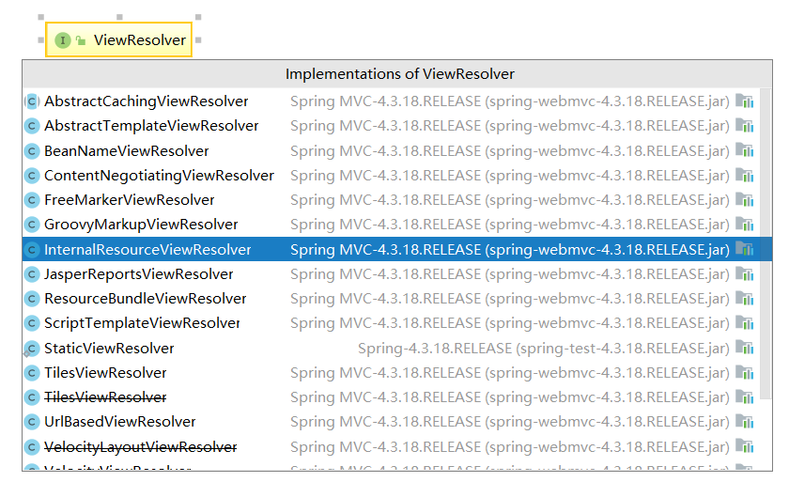
Task: Click the Implementations of ViewResolver title bar
Action: (x=399, y=73)
